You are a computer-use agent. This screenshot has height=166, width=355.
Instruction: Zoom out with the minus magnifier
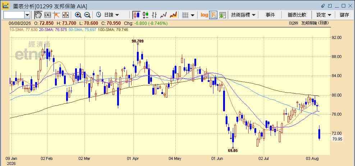pos(87,15)
